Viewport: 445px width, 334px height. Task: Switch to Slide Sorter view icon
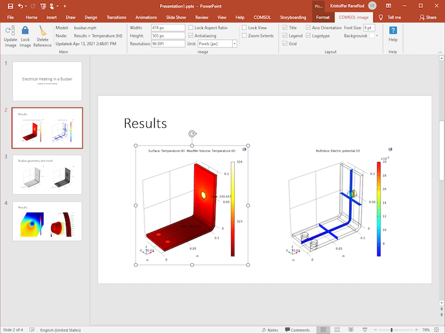(337, 329)
